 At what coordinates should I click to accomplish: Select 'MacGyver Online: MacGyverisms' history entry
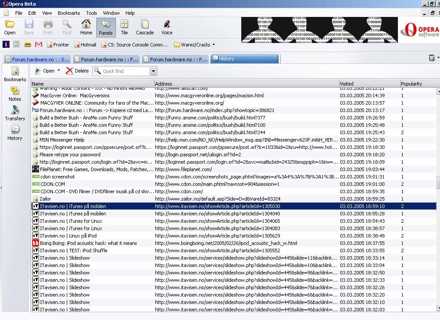[x=234, y=96]
